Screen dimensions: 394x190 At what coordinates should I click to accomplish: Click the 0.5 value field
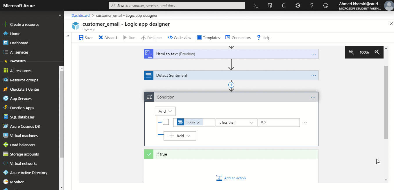tap(279, 123)
